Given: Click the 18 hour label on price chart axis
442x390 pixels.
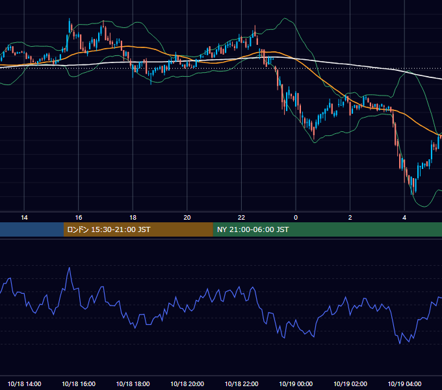Looking at the screenshot, I should (133, 218).
